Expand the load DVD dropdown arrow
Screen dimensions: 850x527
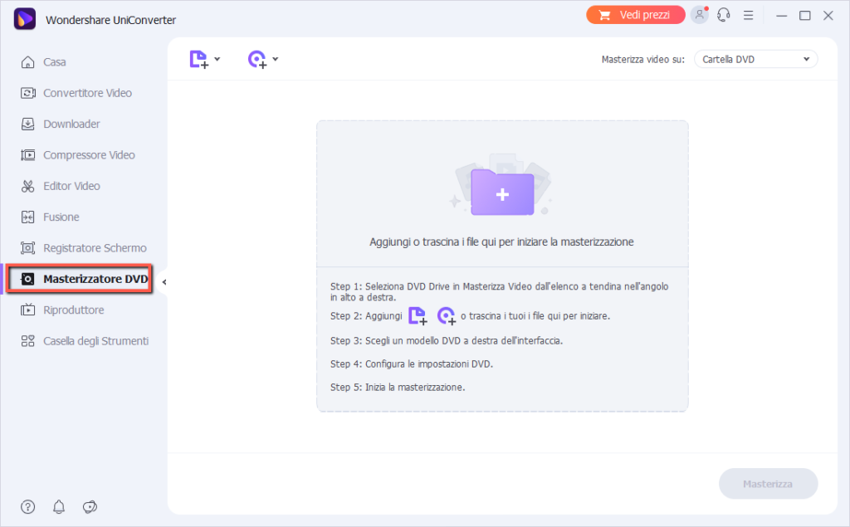pyautogui.click(x=276, y=59)
